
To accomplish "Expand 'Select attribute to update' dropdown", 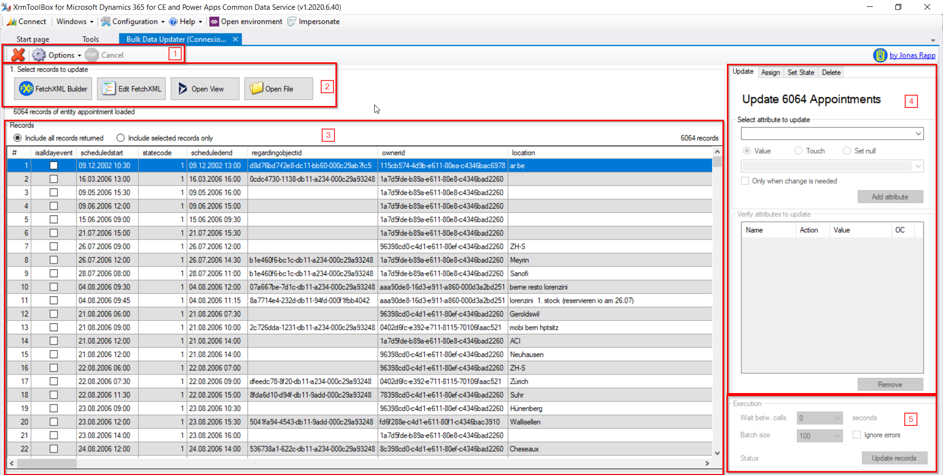I will pos(918,133).
